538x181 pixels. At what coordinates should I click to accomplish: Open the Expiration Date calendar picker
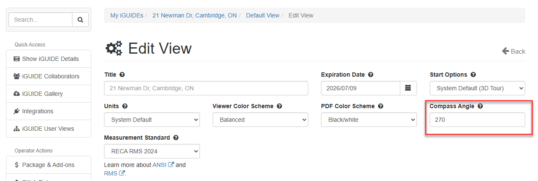pos(408,88)
